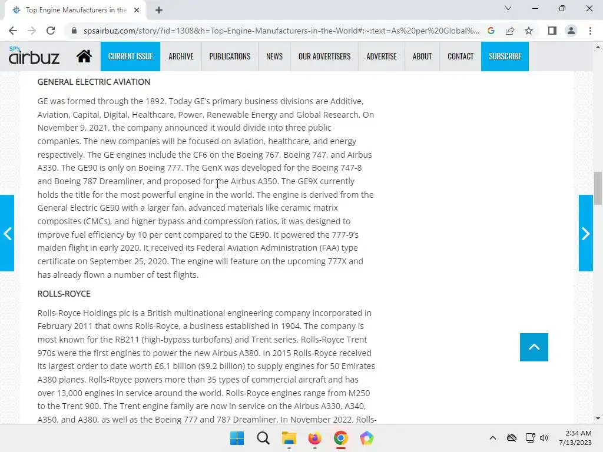Open Chrome's three-dot menu
603x452 pixels.
pyautogui.click(x=590, y=31)
